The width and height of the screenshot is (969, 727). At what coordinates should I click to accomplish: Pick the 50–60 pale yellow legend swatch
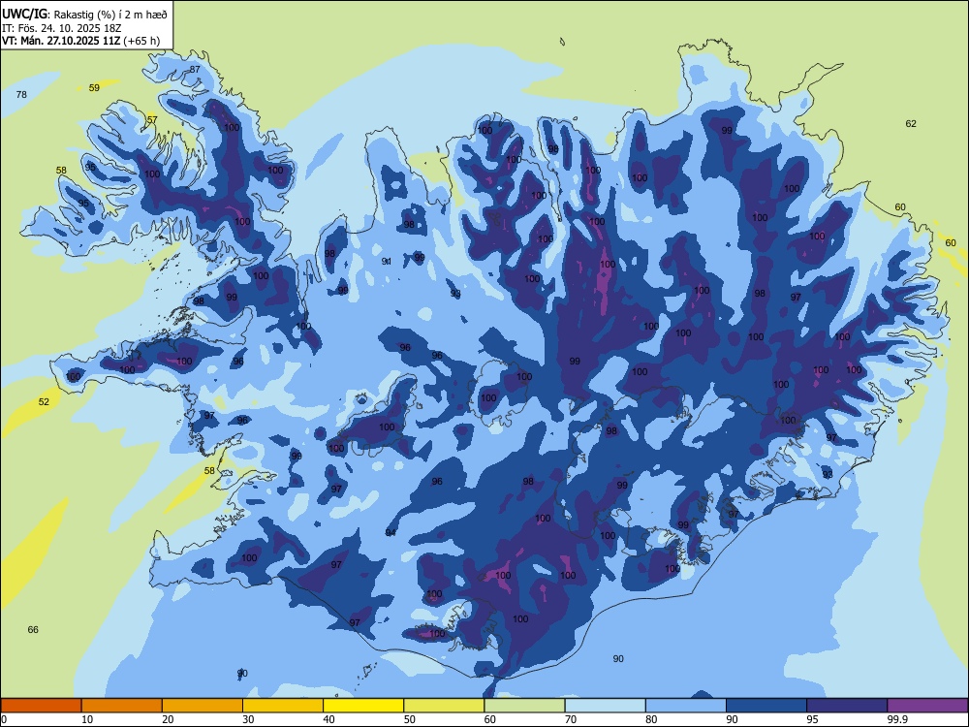point(445,706)
